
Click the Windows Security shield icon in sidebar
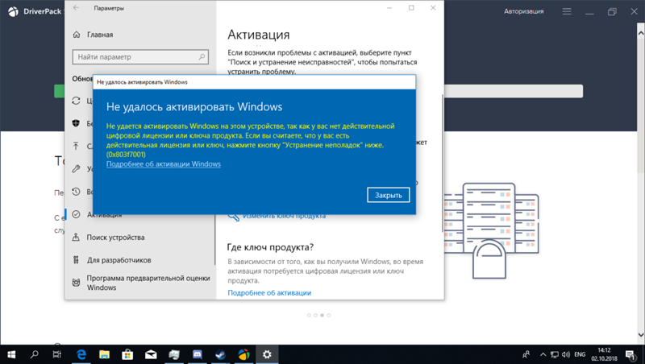pos(76,123)
